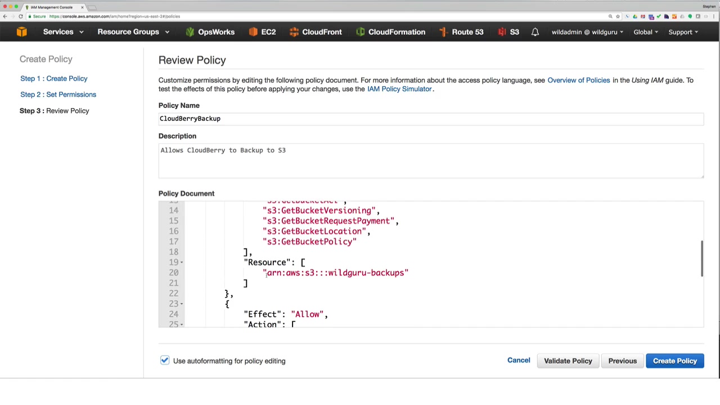Open the Services dropdown menu

(63, 32)
